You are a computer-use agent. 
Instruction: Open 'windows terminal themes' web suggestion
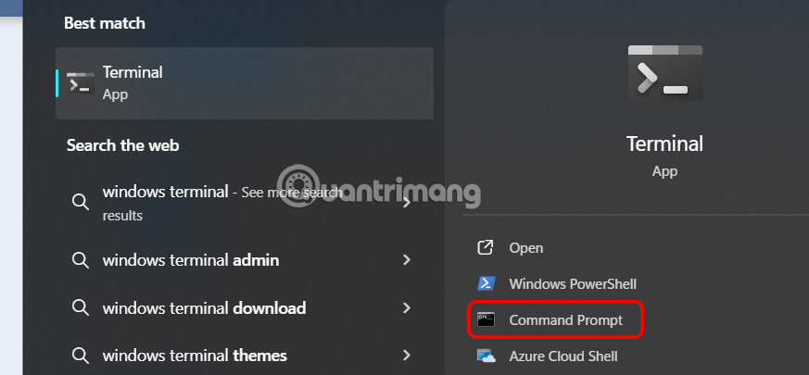point(195,355)
